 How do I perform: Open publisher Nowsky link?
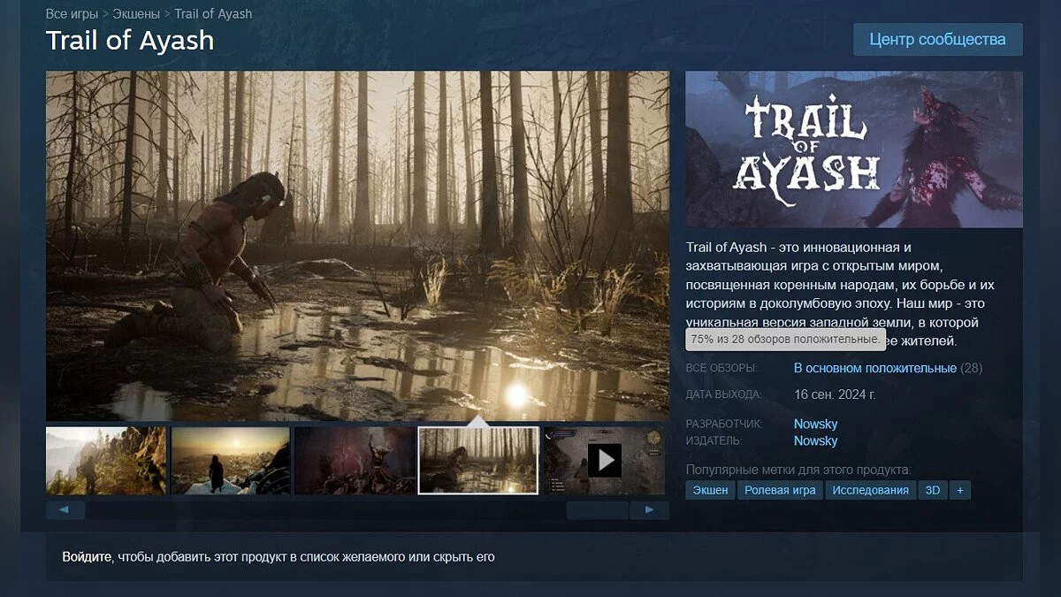pyautogui.click(x=815, y=440)
